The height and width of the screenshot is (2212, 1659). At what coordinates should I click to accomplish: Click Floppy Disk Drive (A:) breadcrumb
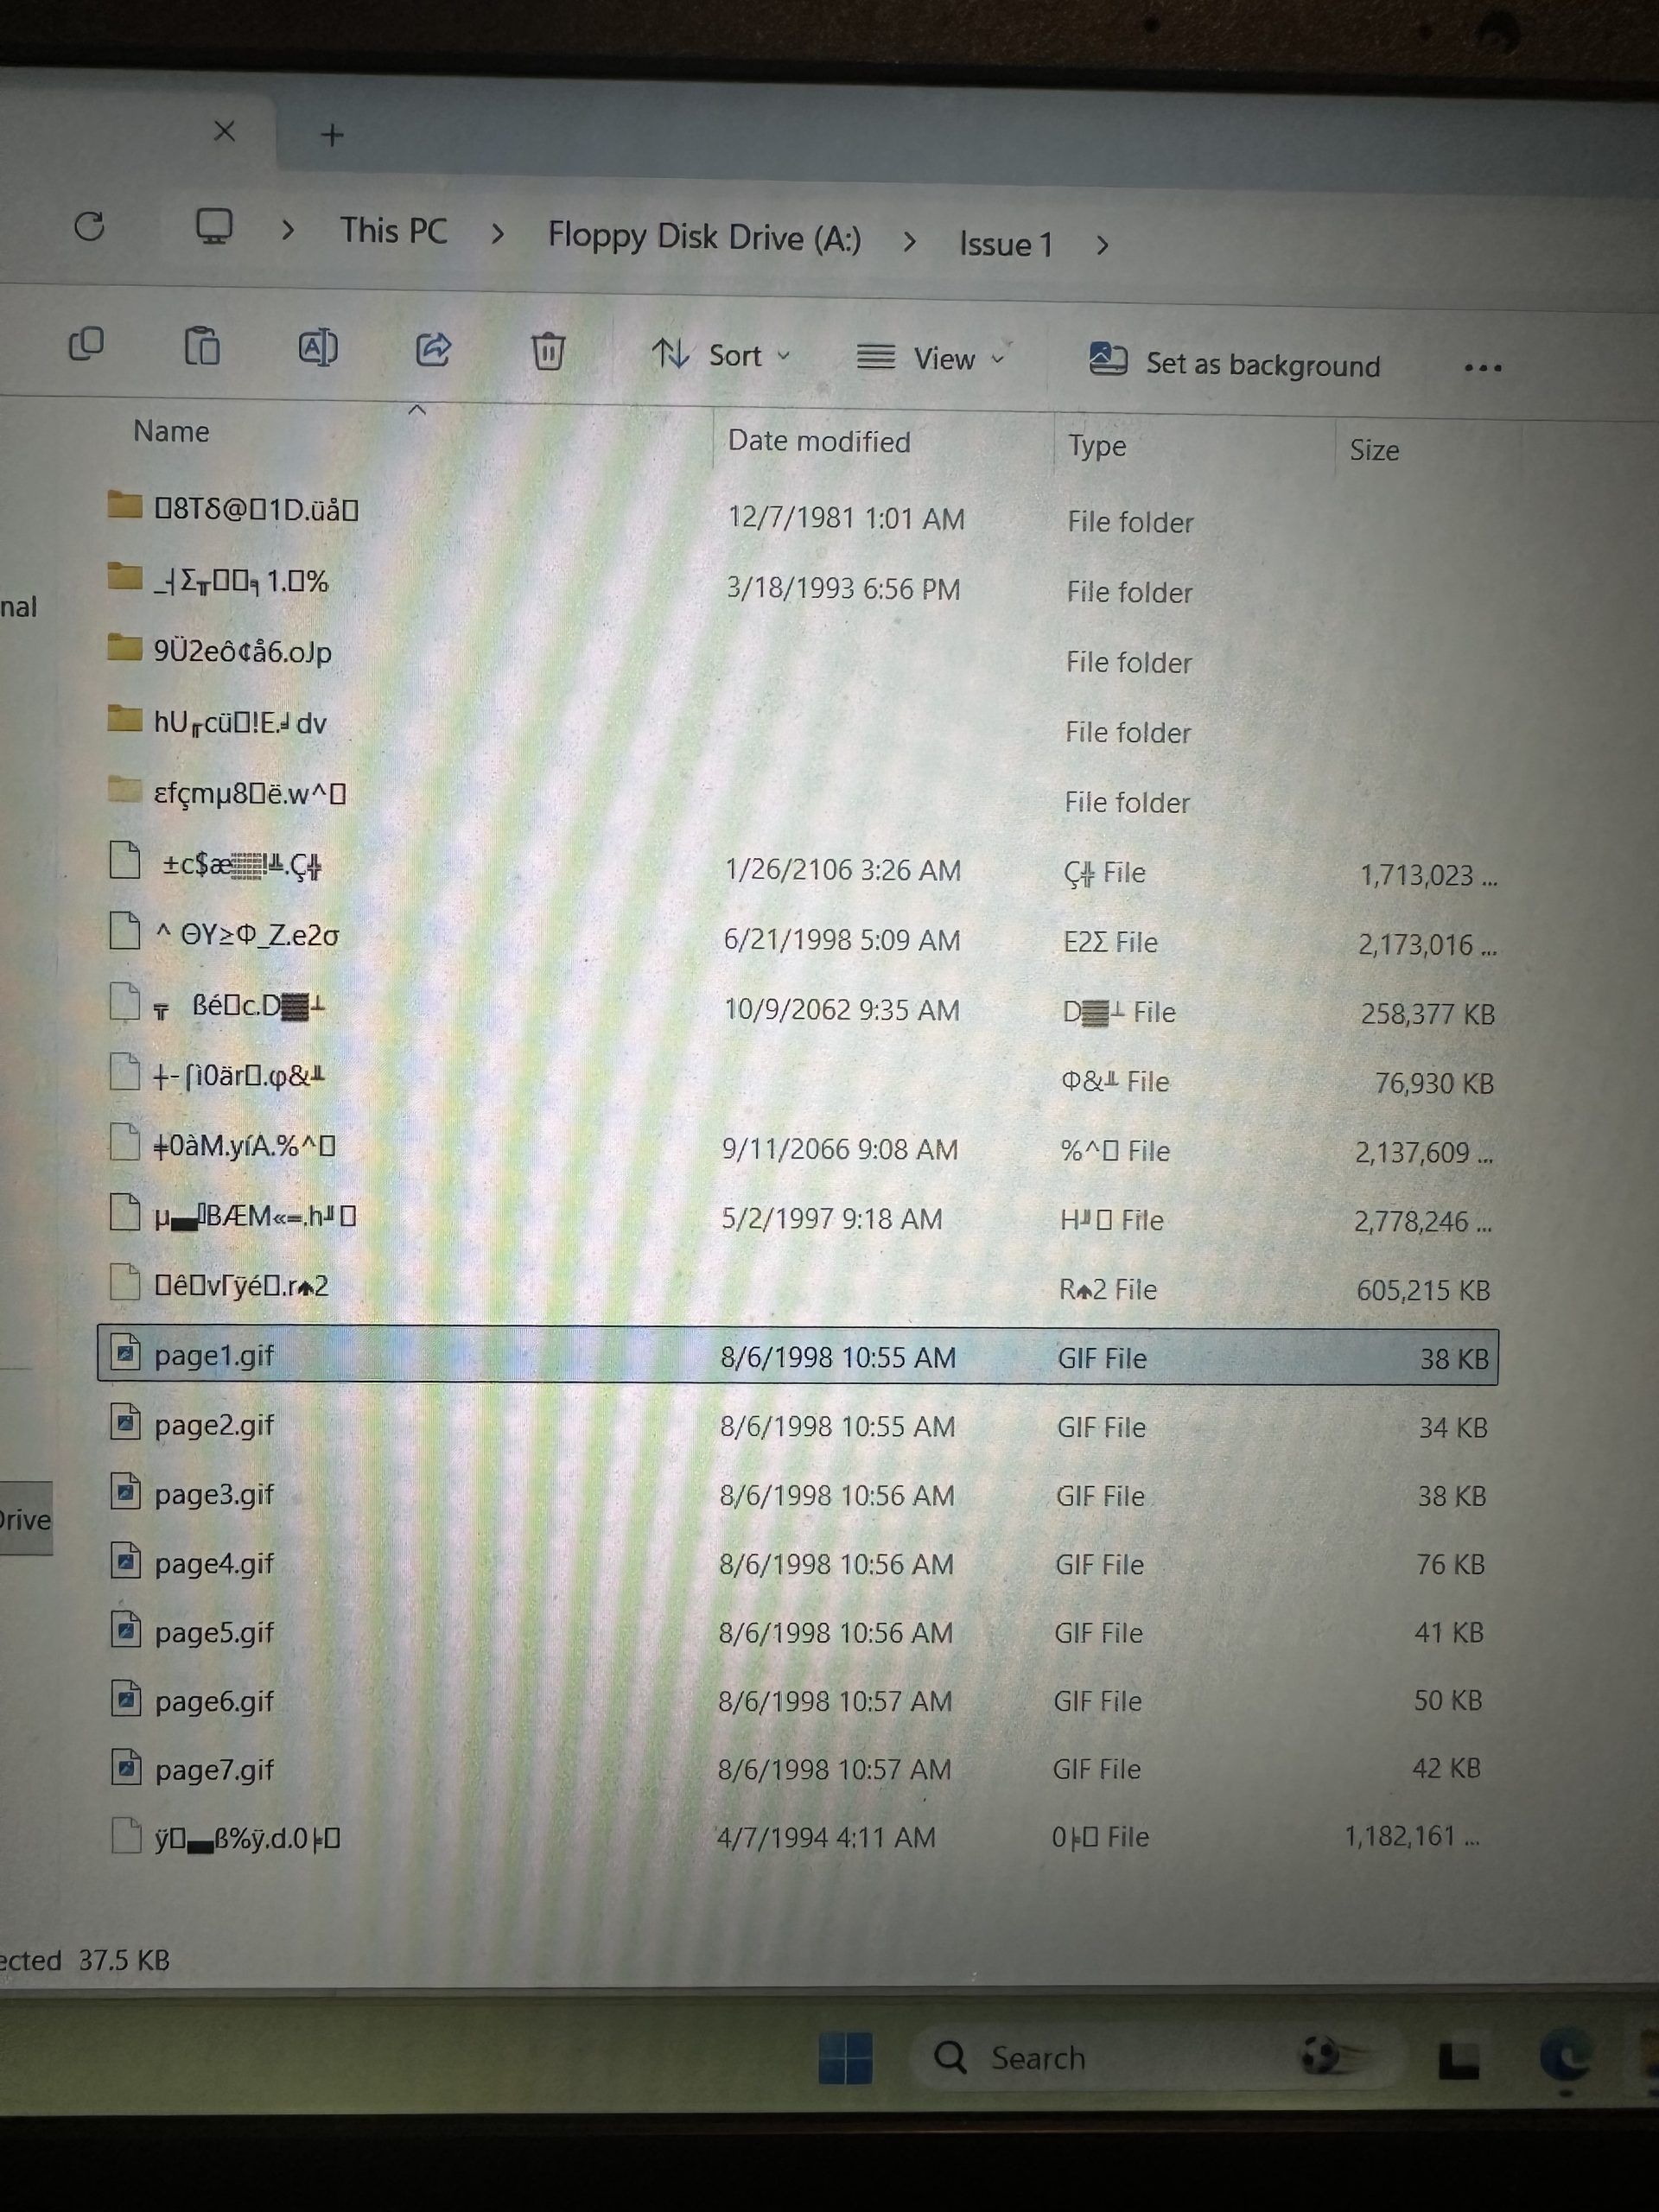coord(704,237)
